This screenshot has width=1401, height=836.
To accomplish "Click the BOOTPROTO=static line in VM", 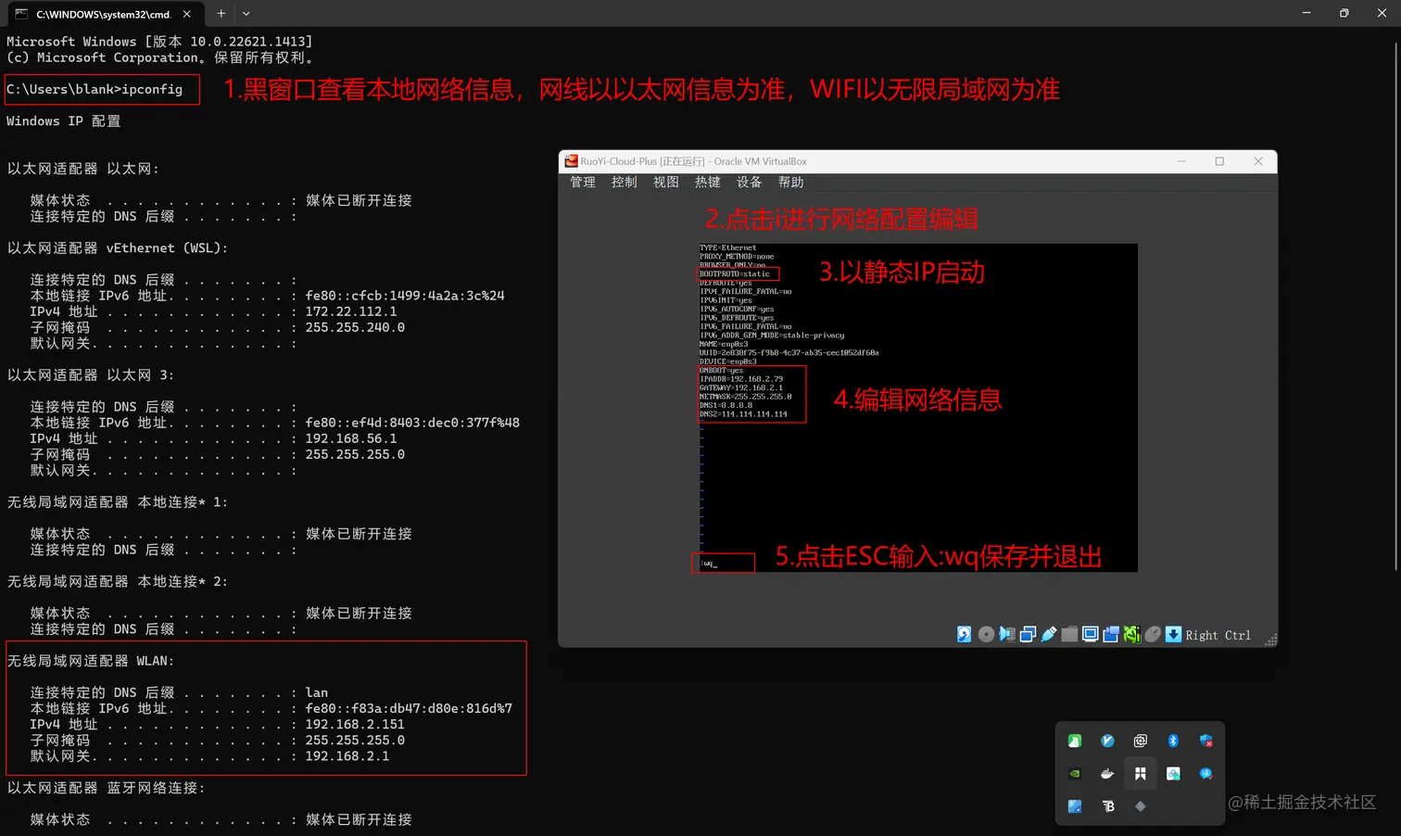I will point(735,274).
